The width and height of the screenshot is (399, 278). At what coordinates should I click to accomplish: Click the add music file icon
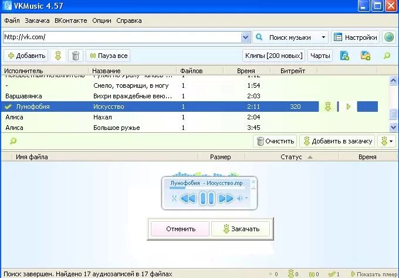point(344,56)
